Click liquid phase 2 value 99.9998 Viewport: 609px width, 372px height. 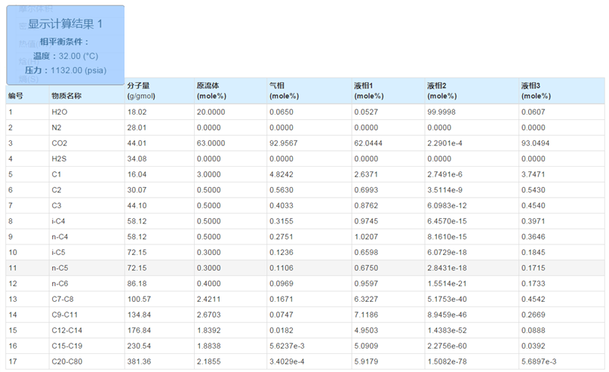[x=441, y=112]
